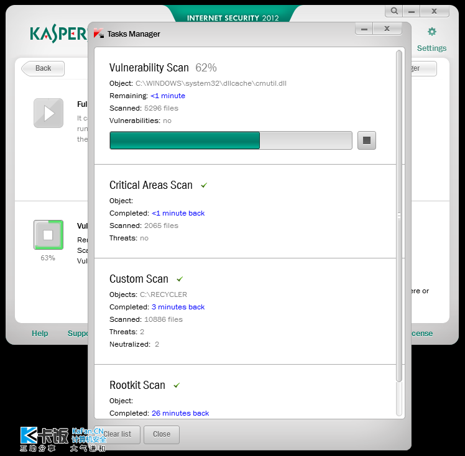The image size is (465, 456).
Task: Start Full Scan play button in main window
Action: (x=48, y=113)
